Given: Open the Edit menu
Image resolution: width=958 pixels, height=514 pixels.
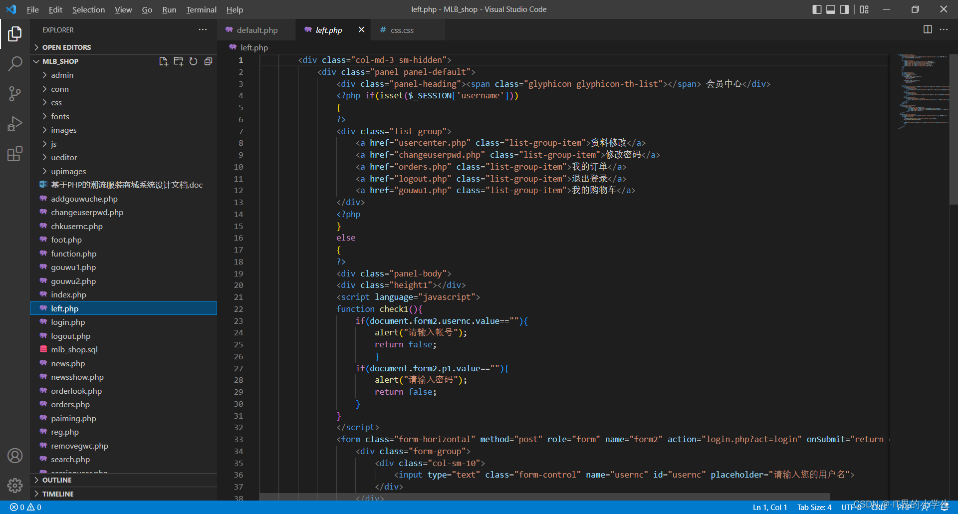Looking at the screenshot, I should pyautogui.click(x=55, y=9).
